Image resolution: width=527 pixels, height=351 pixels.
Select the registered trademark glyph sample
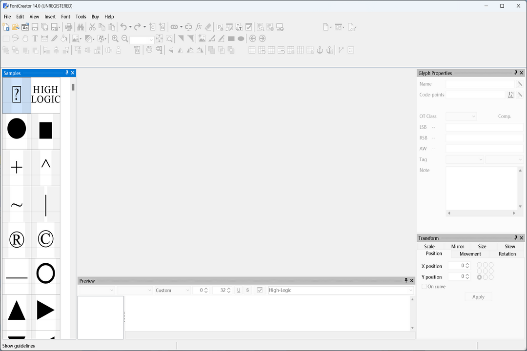click(x=17, y=239)
